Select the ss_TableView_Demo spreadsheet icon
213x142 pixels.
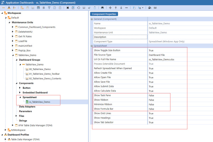pyautogui.click(x=27, y=102)
